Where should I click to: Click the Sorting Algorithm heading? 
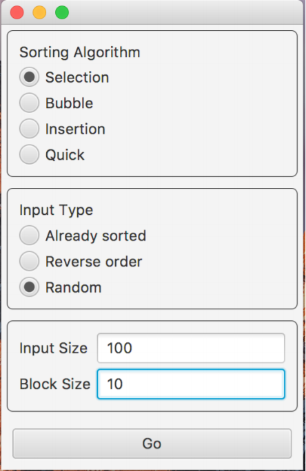coord(80,52)
